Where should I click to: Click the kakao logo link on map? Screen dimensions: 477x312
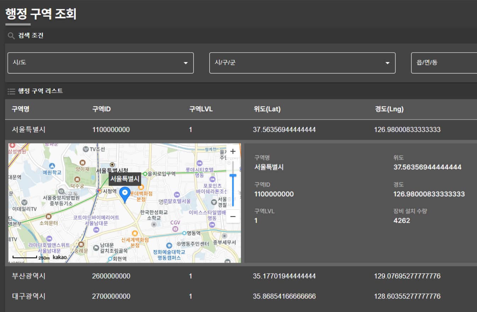click(60, 257)
